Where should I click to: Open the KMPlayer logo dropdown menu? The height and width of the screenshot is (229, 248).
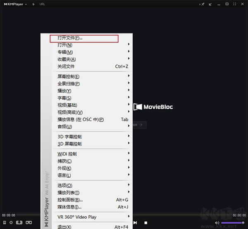(16, 4)
